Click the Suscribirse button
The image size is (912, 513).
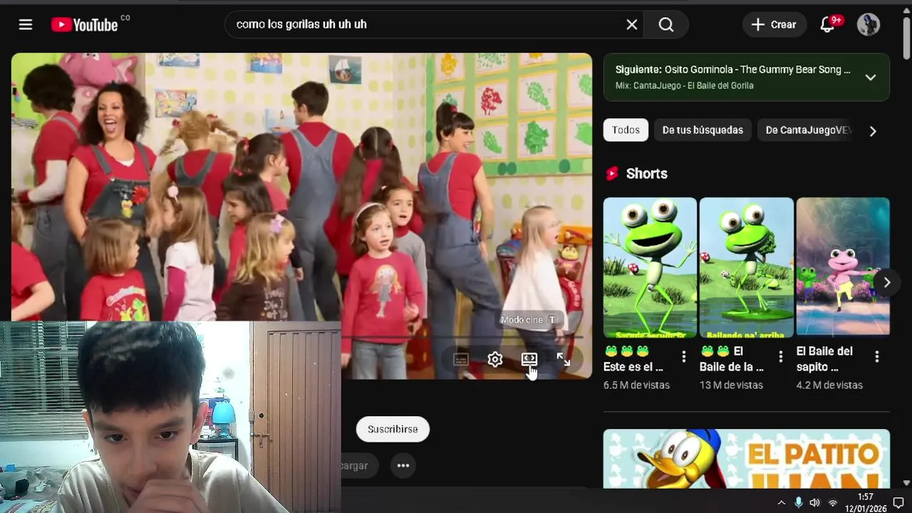393,429
